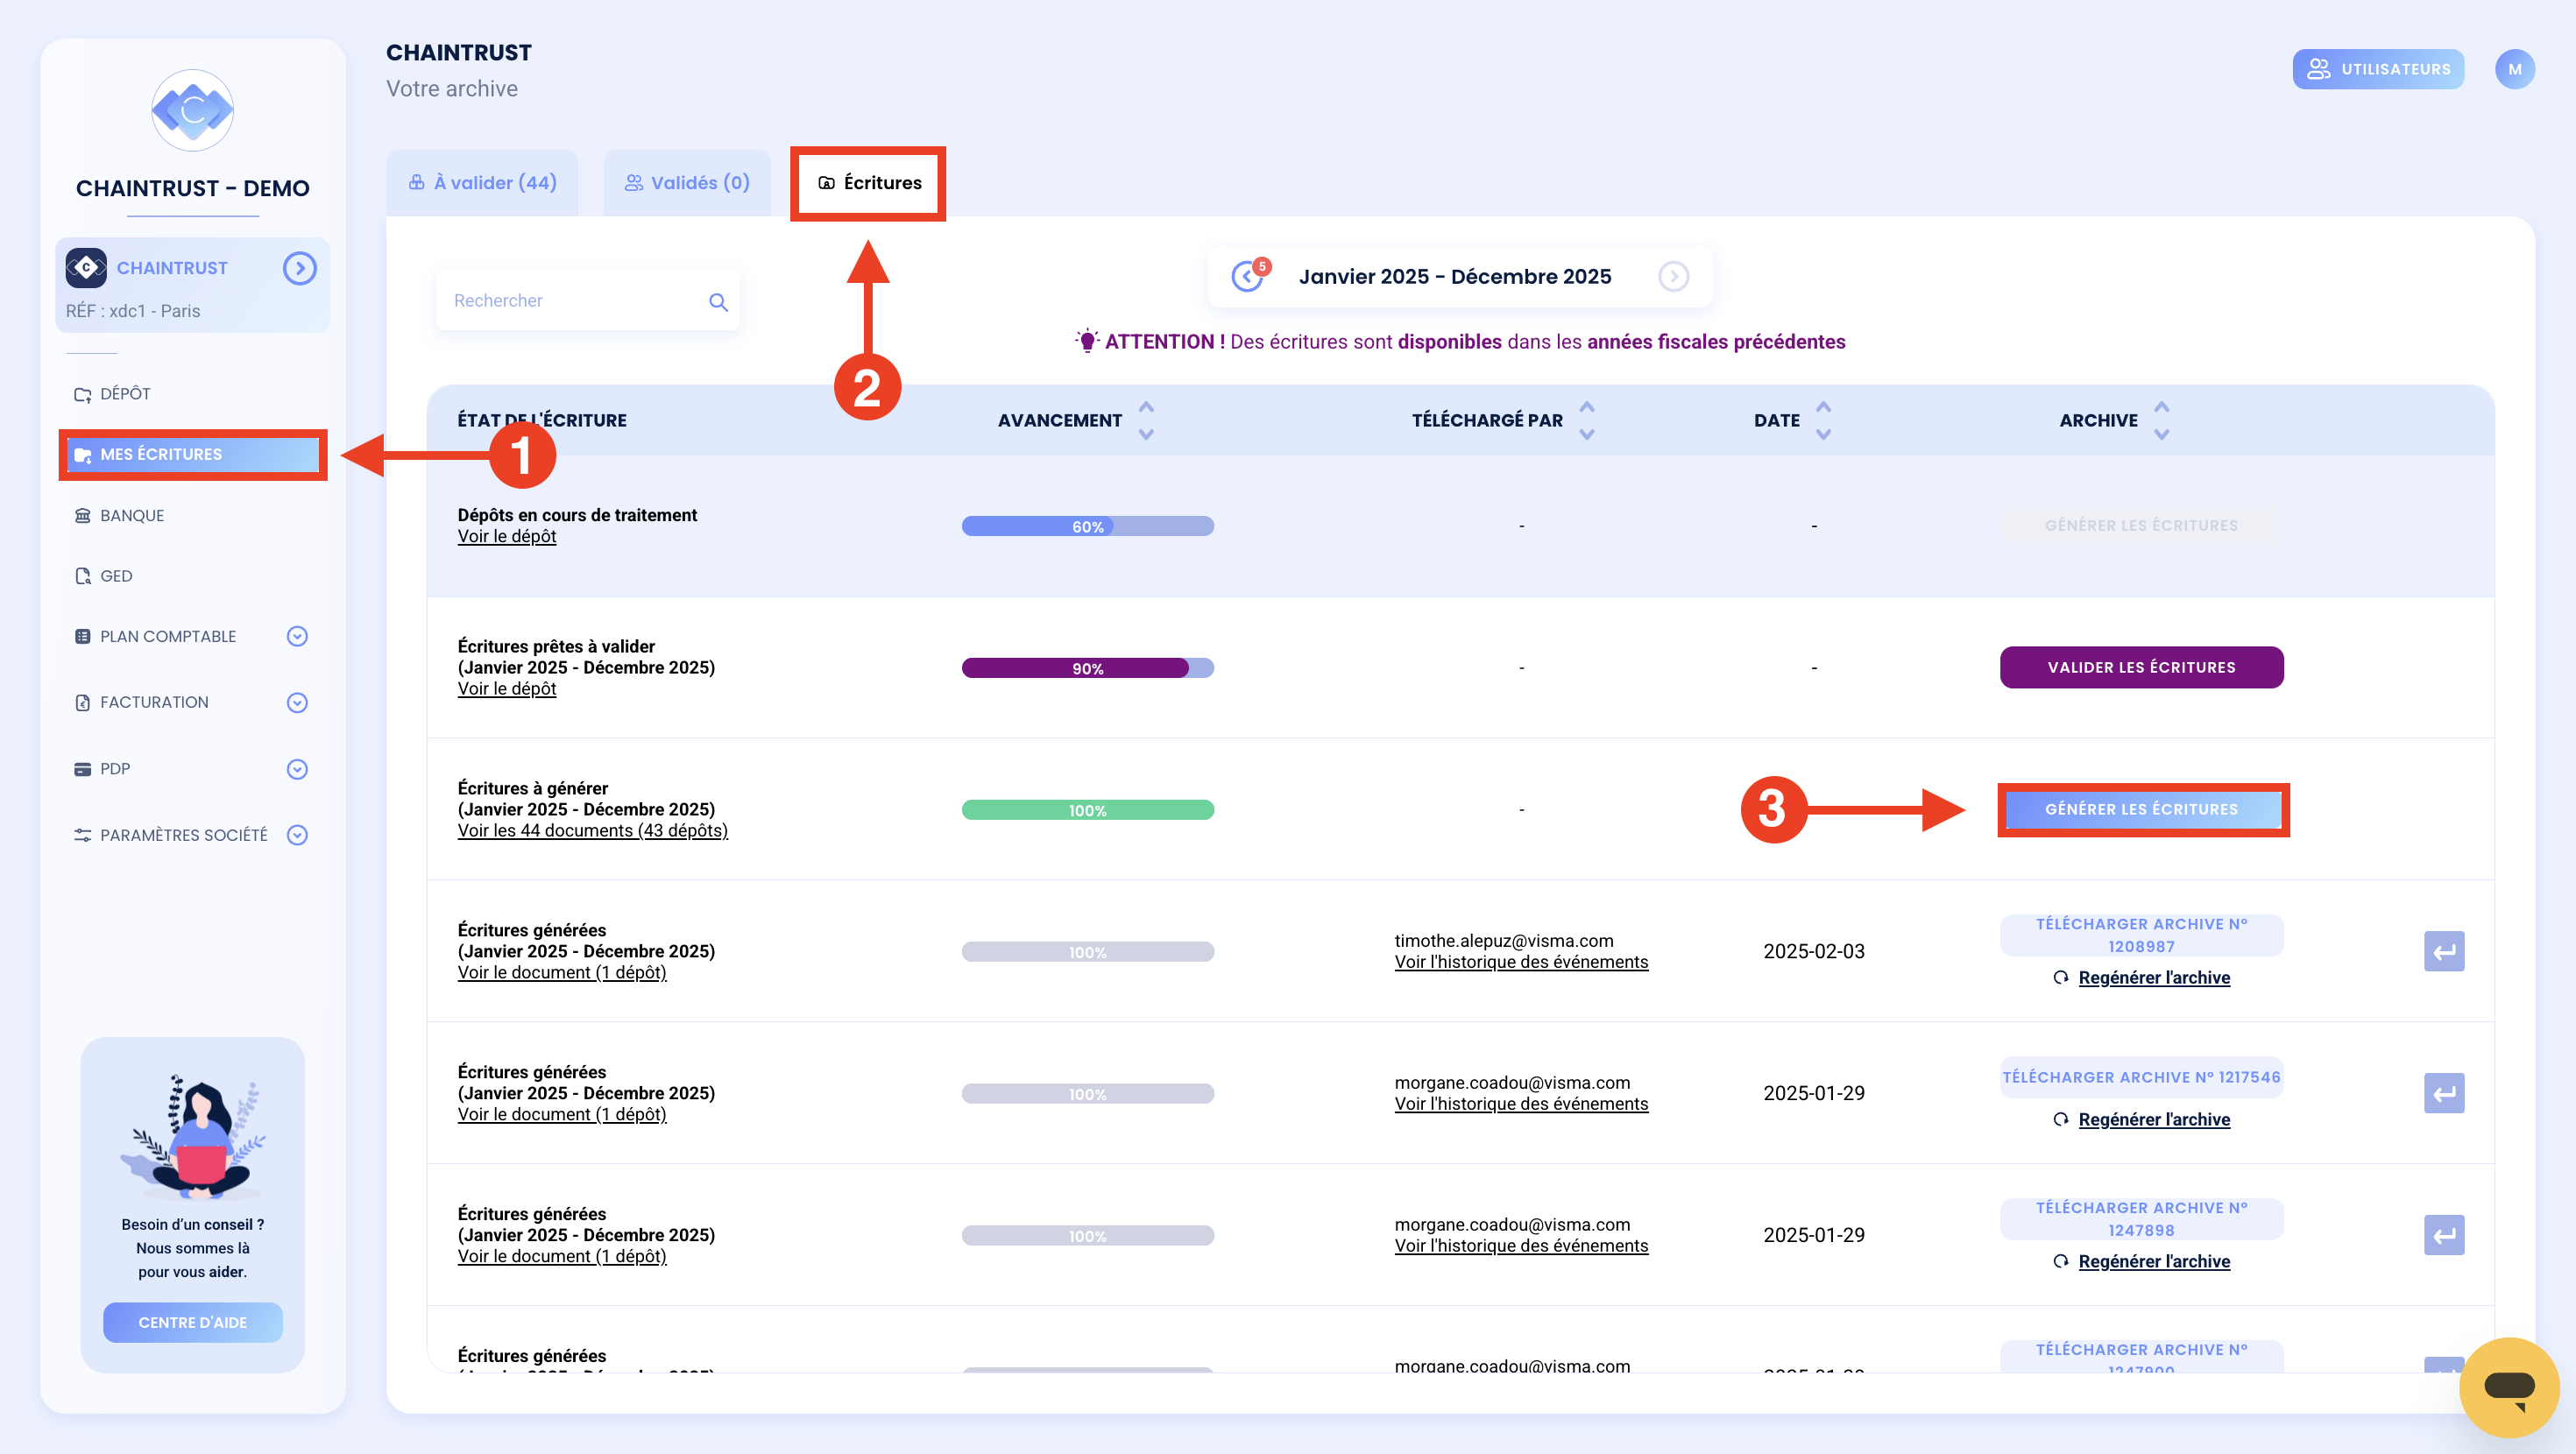The width and height of the screenshot is (2576, 1454).
Task: Click the disabled GÉNÉRER LES ÉCRITURES button in first row
Action: [2142, 525]
